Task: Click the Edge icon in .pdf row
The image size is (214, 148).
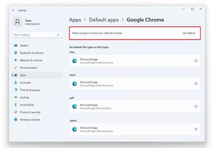Action: pos(74,106)
